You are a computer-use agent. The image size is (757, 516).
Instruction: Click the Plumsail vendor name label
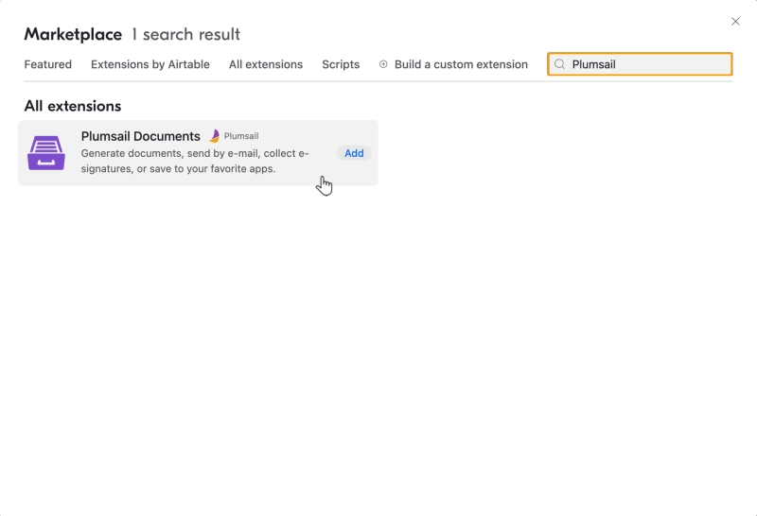pos(241,136)
